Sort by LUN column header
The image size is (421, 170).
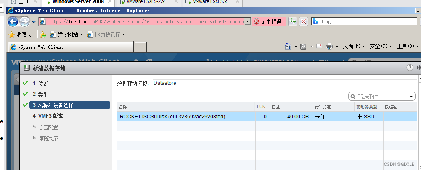262,107
